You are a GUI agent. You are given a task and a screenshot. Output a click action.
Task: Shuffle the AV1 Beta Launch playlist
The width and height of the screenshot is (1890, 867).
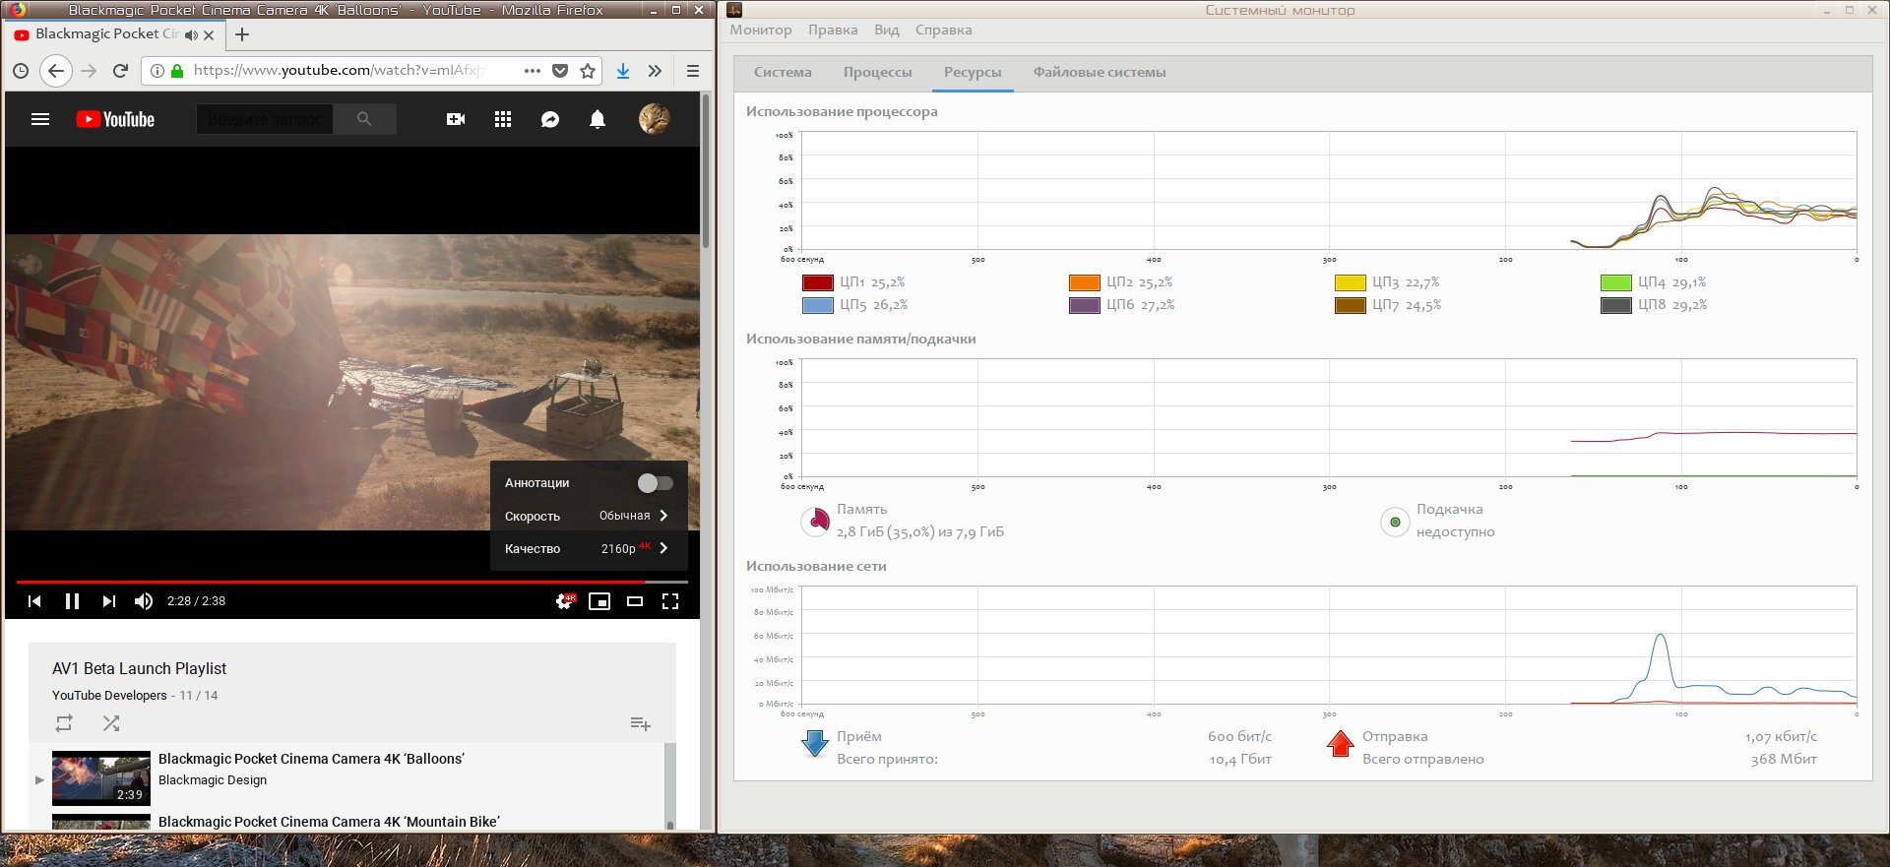(111, 723)
